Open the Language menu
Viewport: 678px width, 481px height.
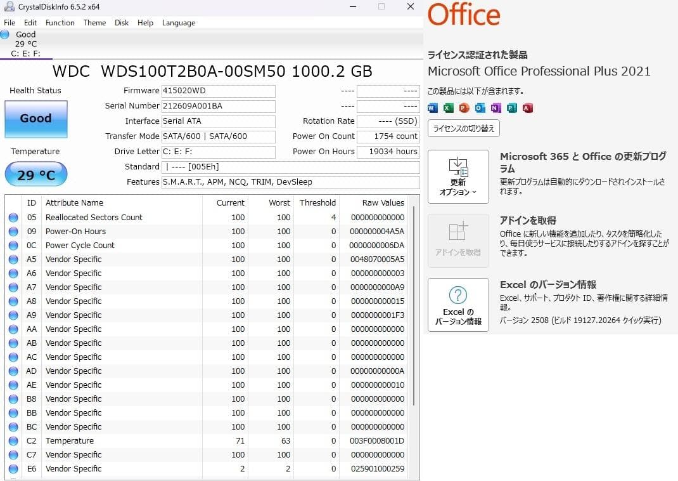point(178,23)
